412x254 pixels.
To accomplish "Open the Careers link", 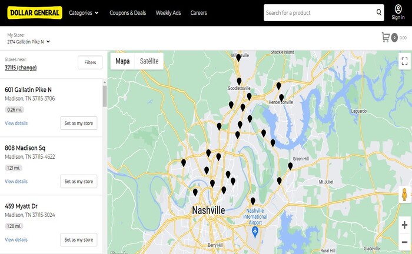I will click(x=199, y=12).
